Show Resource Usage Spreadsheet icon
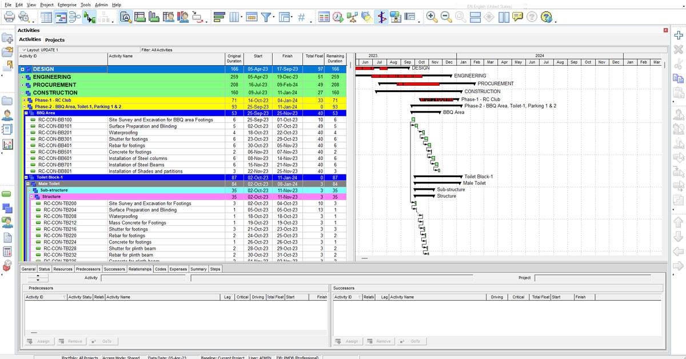The image size is (686, 359). 169,17
